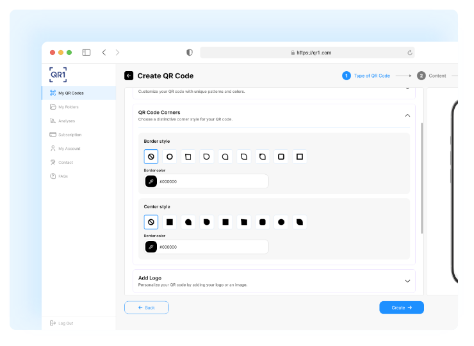Select the plain square center style

click(170, 222)
